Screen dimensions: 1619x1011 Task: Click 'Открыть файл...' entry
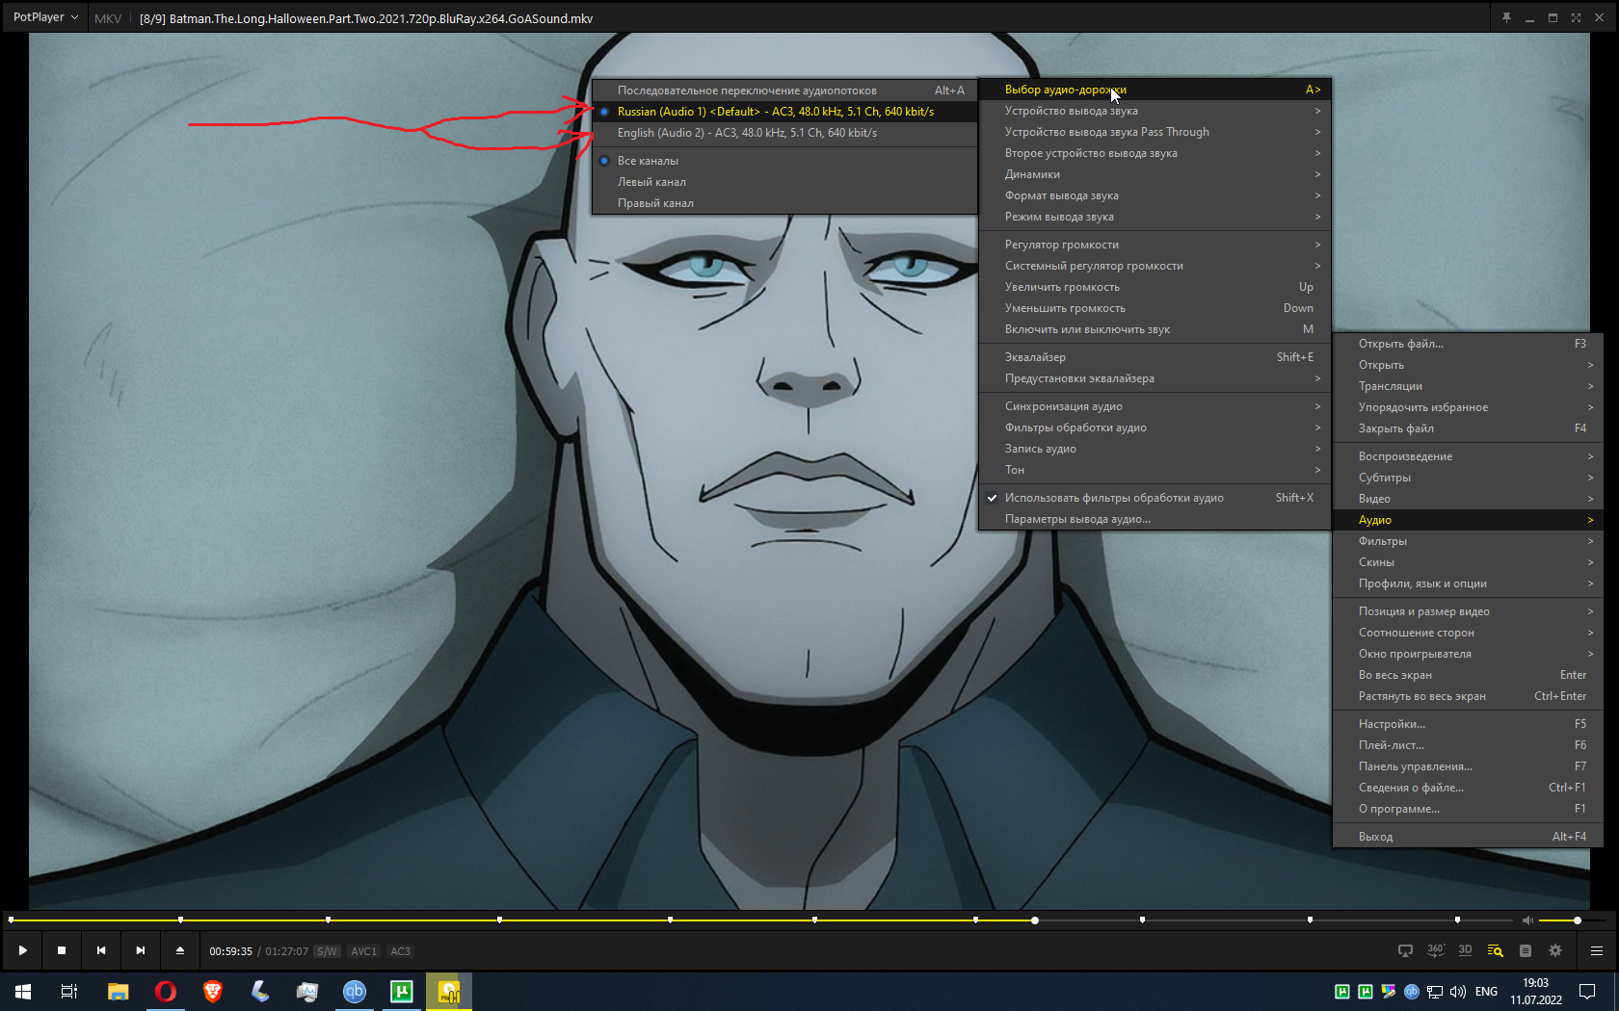1467,344
